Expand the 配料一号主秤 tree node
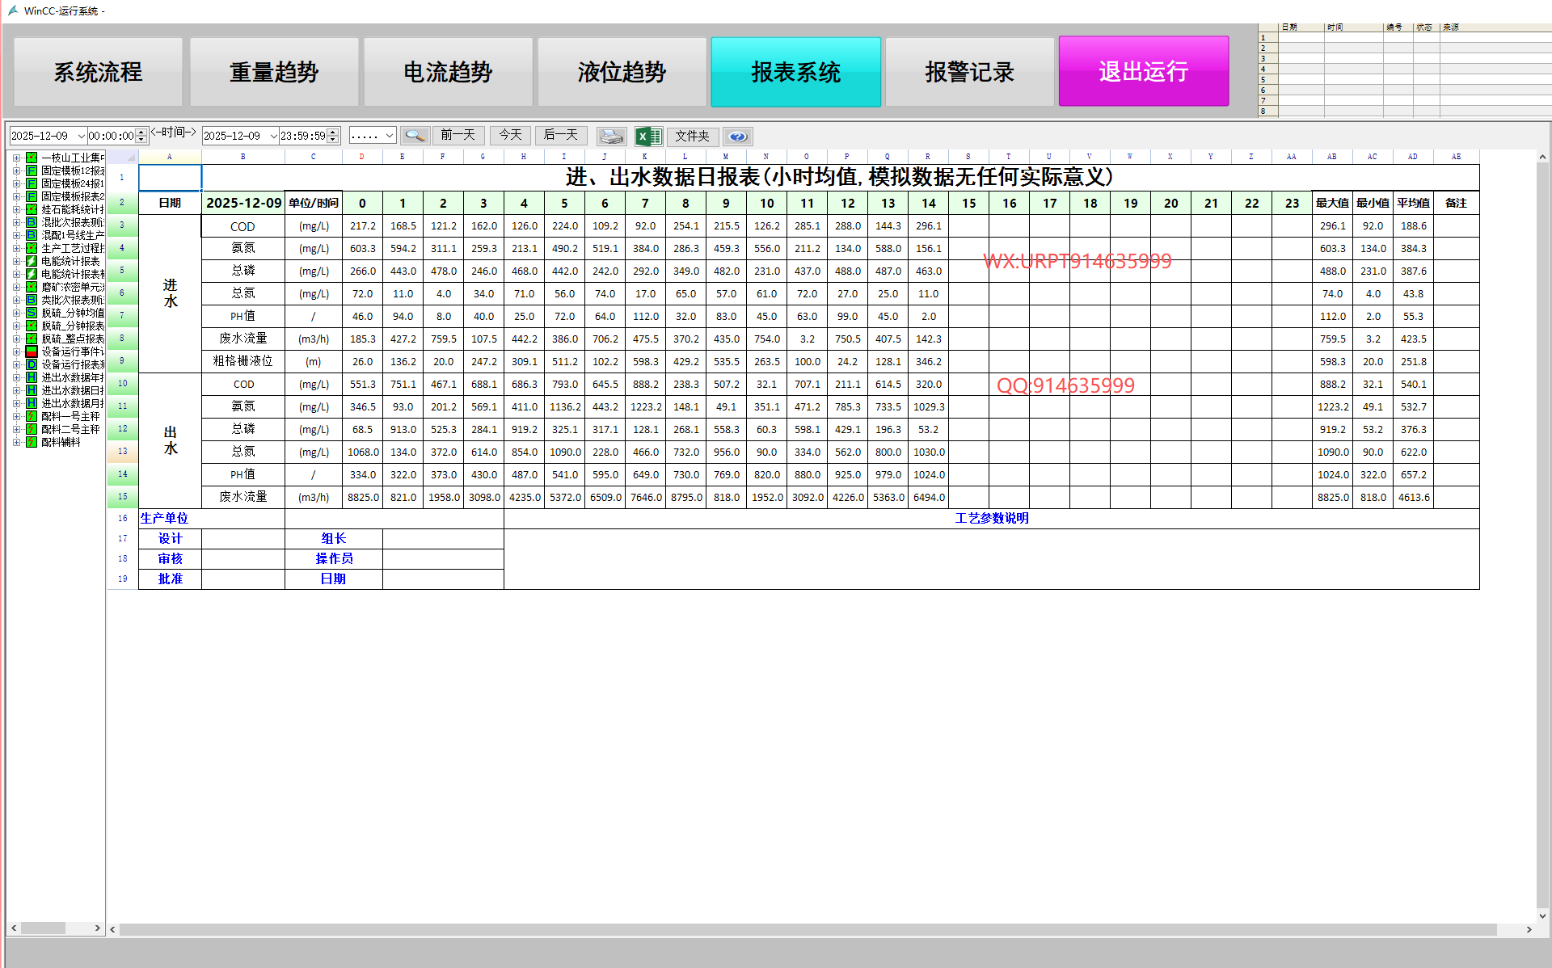Viewport: 1552px width, 968px height. 16,416
